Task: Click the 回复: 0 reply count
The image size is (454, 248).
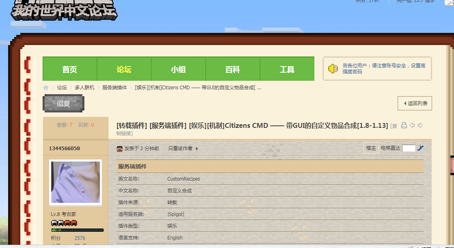Action: coord(86,125)
